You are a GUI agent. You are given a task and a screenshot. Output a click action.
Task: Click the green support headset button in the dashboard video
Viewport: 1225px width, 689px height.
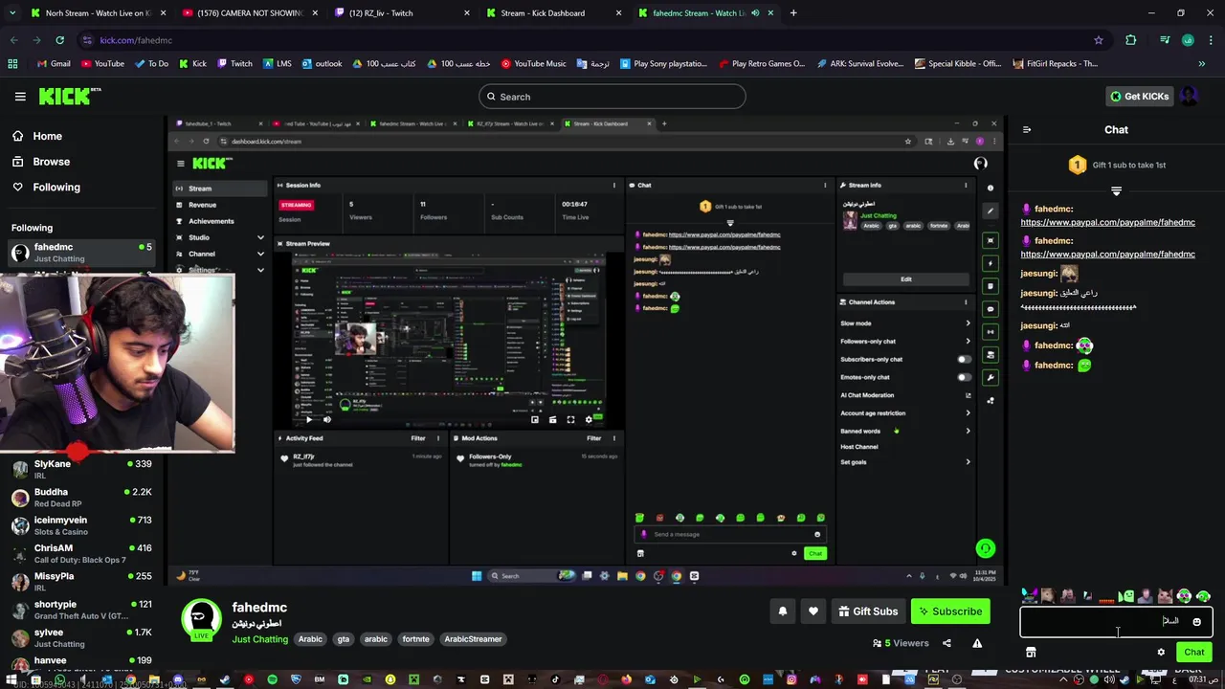pyautogui.click(x=985, y=548)
